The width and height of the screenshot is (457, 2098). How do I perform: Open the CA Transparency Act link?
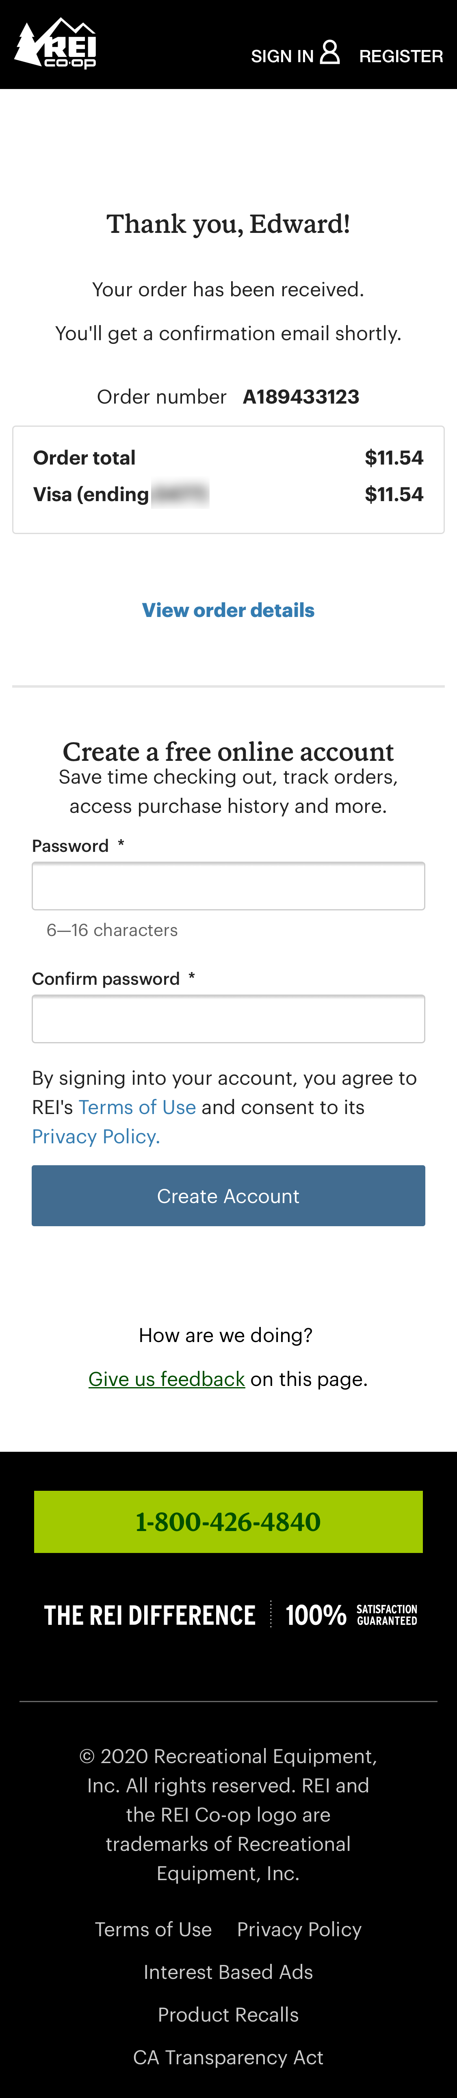coord(228,2057)
